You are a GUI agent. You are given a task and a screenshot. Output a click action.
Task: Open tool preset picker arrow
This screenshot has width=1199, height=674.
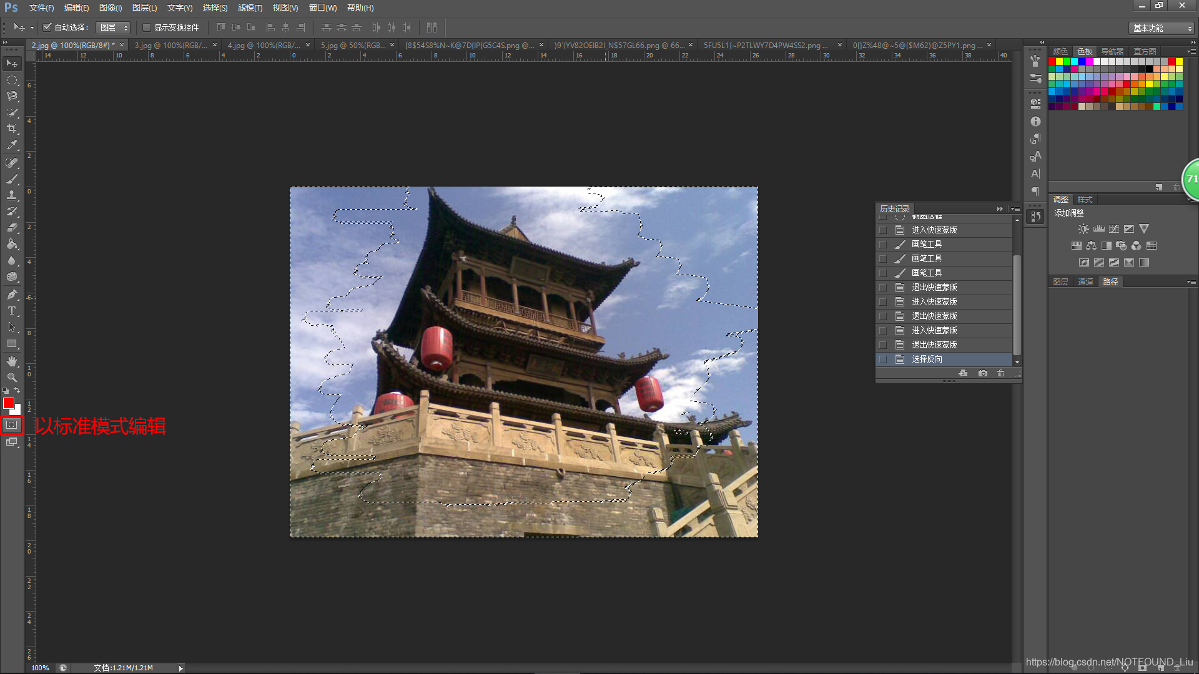coord(32,27)
